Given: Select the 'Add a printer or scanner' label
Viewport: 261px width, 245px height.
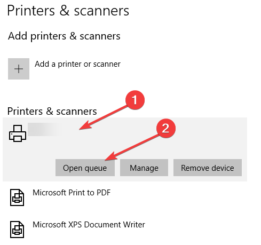Looking at the screenshot, I should [77, 64].
